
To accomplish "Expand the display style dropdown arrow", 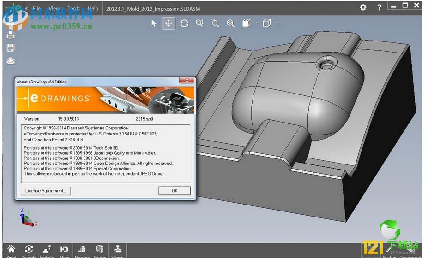I will tap(277, 23).
